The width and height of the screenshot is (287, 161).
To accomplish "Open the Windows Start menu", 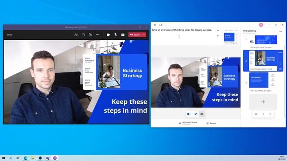I will pos(4,158).
